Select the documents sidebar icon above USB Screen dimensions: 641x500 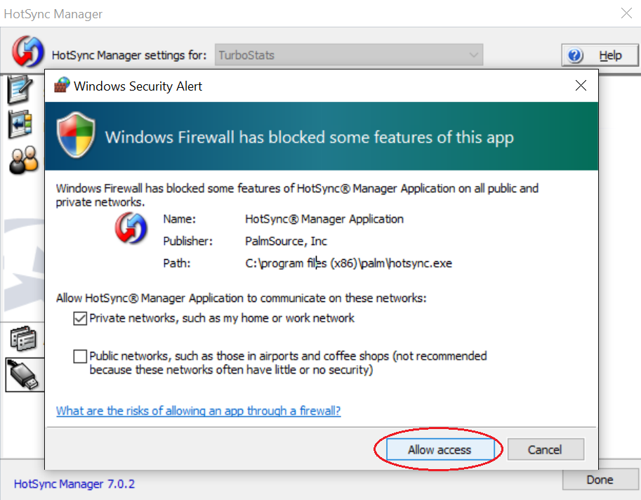pos(23,338)
